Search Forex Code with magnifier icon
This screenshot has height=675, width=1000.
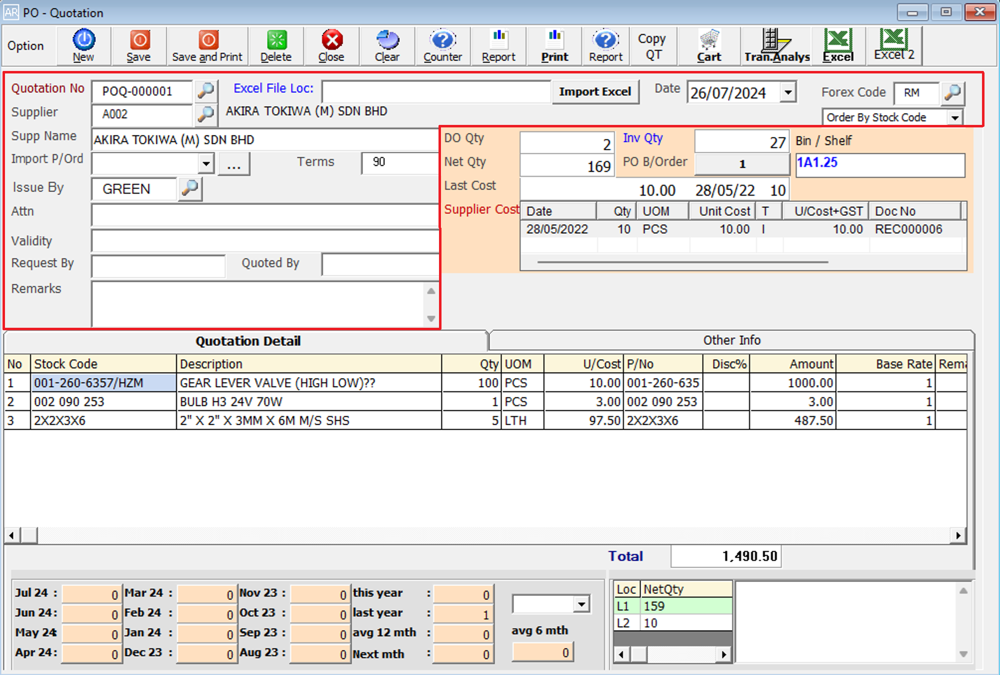pos(952,92)
